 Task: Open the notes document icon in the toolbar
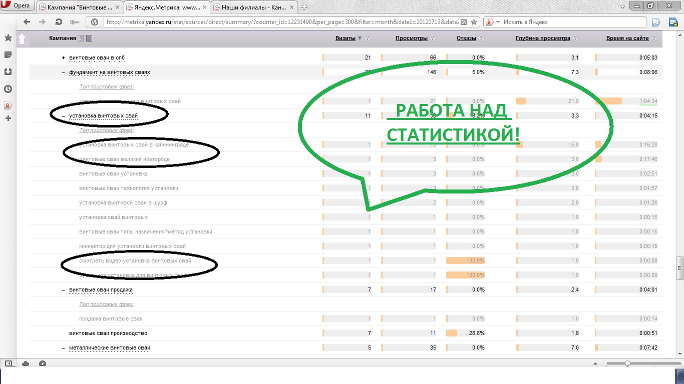(x=656, y=22)
